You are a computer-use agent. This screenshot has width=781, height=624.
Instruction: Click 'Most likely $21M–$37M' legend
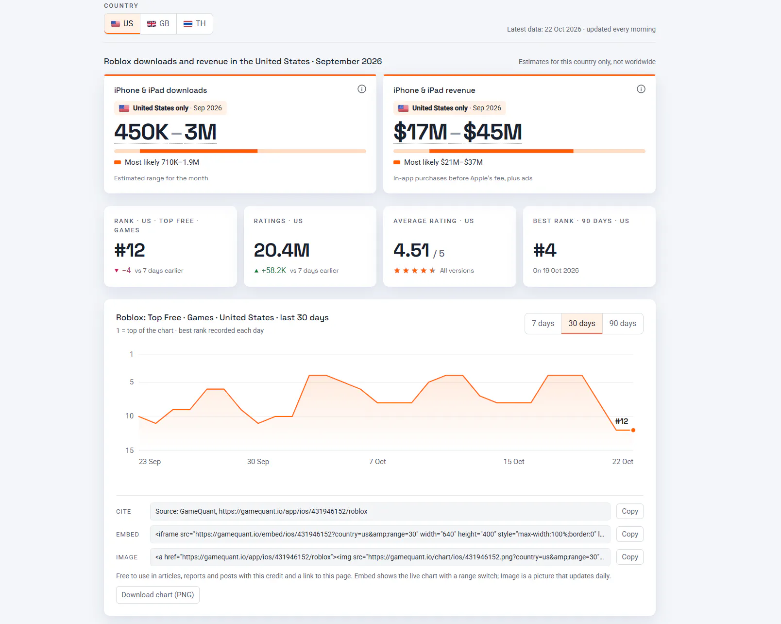[x=438, y=162]
